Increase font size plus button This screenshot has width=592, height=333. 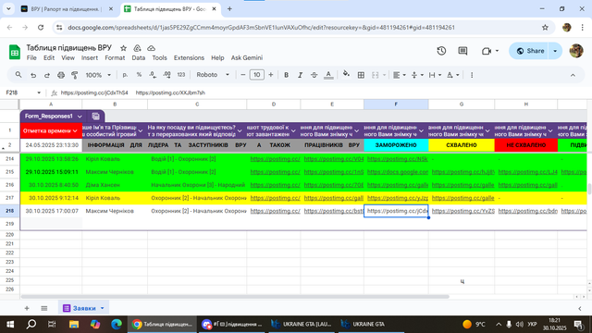271,75
